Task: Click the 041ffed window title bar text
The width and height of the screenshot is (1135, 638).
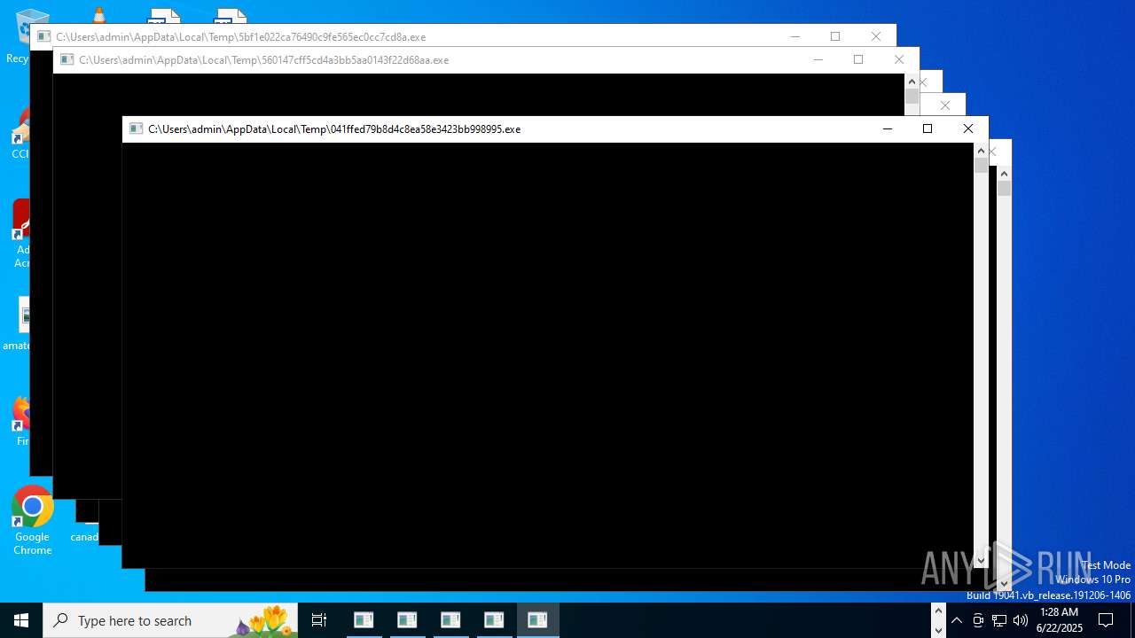Action: (334, 129)
